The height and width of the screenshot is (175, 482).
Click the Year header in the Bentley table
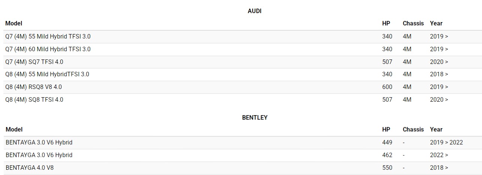click(436, 129)
